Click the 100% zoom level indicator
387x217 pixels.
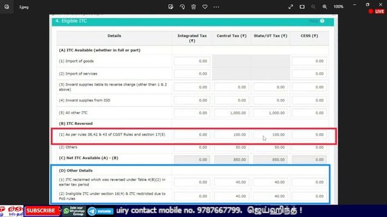(339, 7)
